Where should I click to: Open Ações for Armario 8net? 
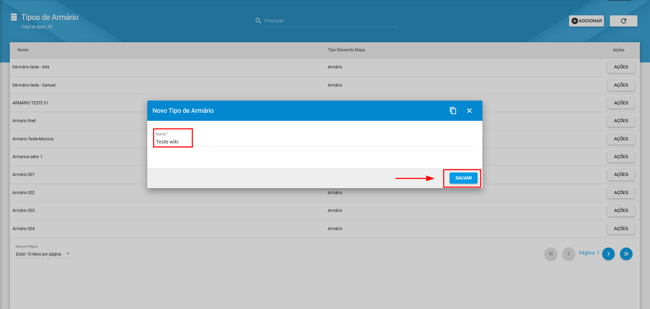click(x=621, y=121)
